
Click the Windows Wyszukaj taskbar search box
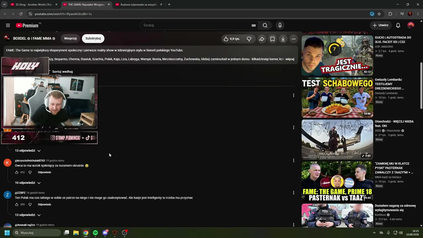tap(37, 233)
